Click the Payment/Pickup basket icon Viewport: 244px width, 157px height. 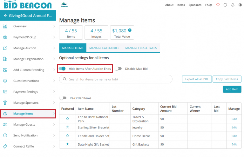5,37
